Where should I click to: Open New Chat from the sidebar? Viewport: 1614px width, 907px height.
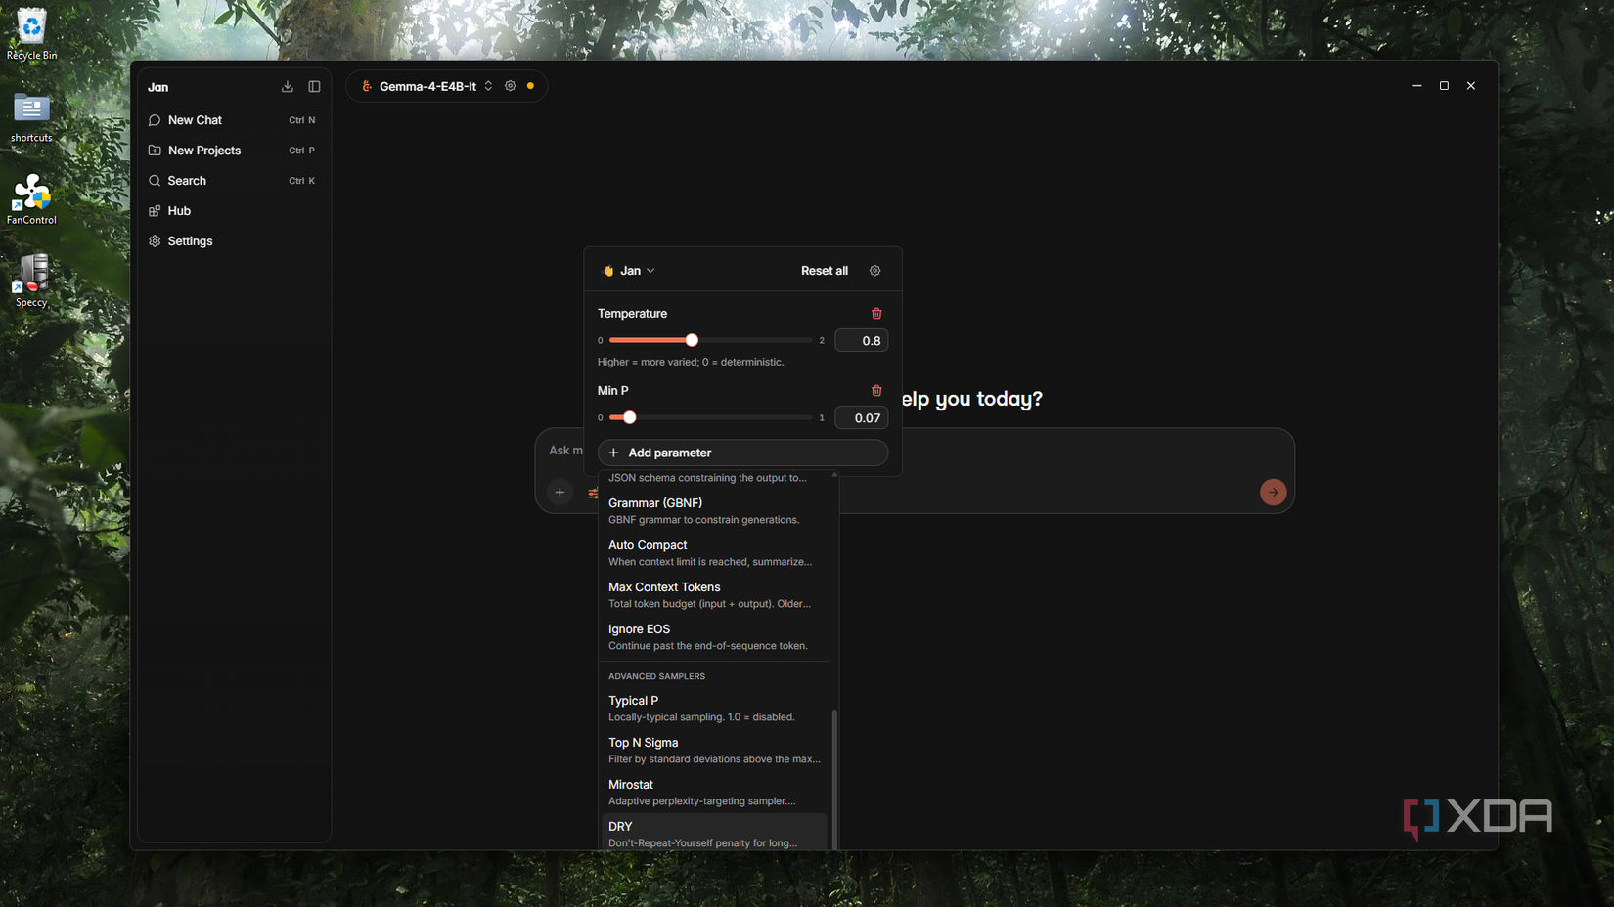click(x=233, y=120)
